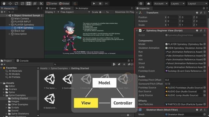Select the combined Transform tool
The width and height of the screenshot is (209, 117).
pos(35,4)
